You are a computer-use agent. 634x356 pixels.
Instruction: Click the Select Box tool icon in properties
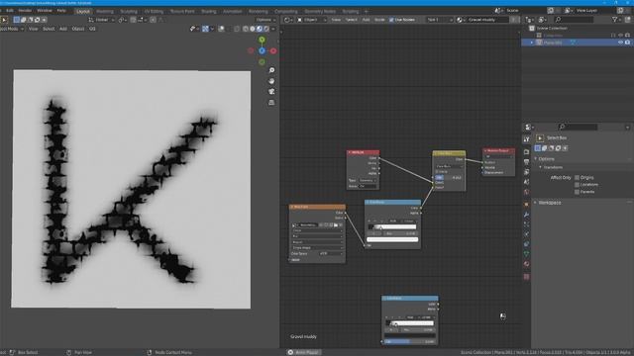point(540,138)
